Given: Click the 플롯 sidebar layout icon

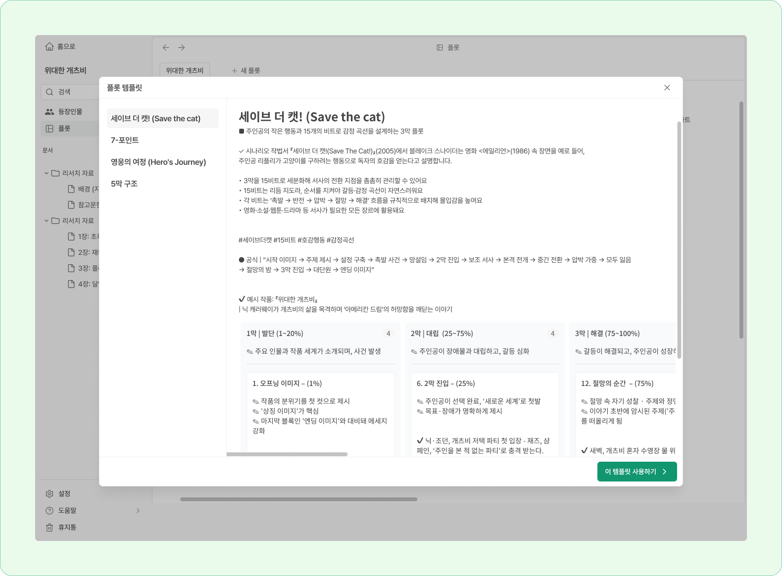Looking at the screenshot, I should 49,129.
